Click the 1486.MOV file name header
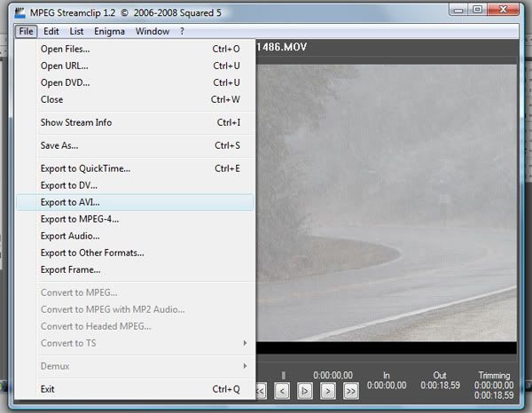This screenshot has height=413, width=532. coord(282,47)
